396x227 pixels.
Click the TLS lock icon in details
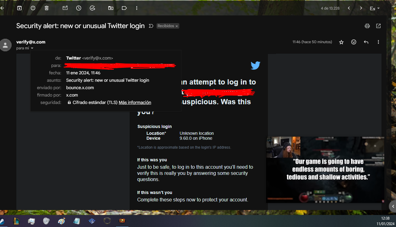click(69, 102)
